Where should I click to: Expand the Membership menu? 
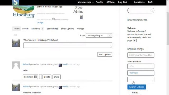86,2
